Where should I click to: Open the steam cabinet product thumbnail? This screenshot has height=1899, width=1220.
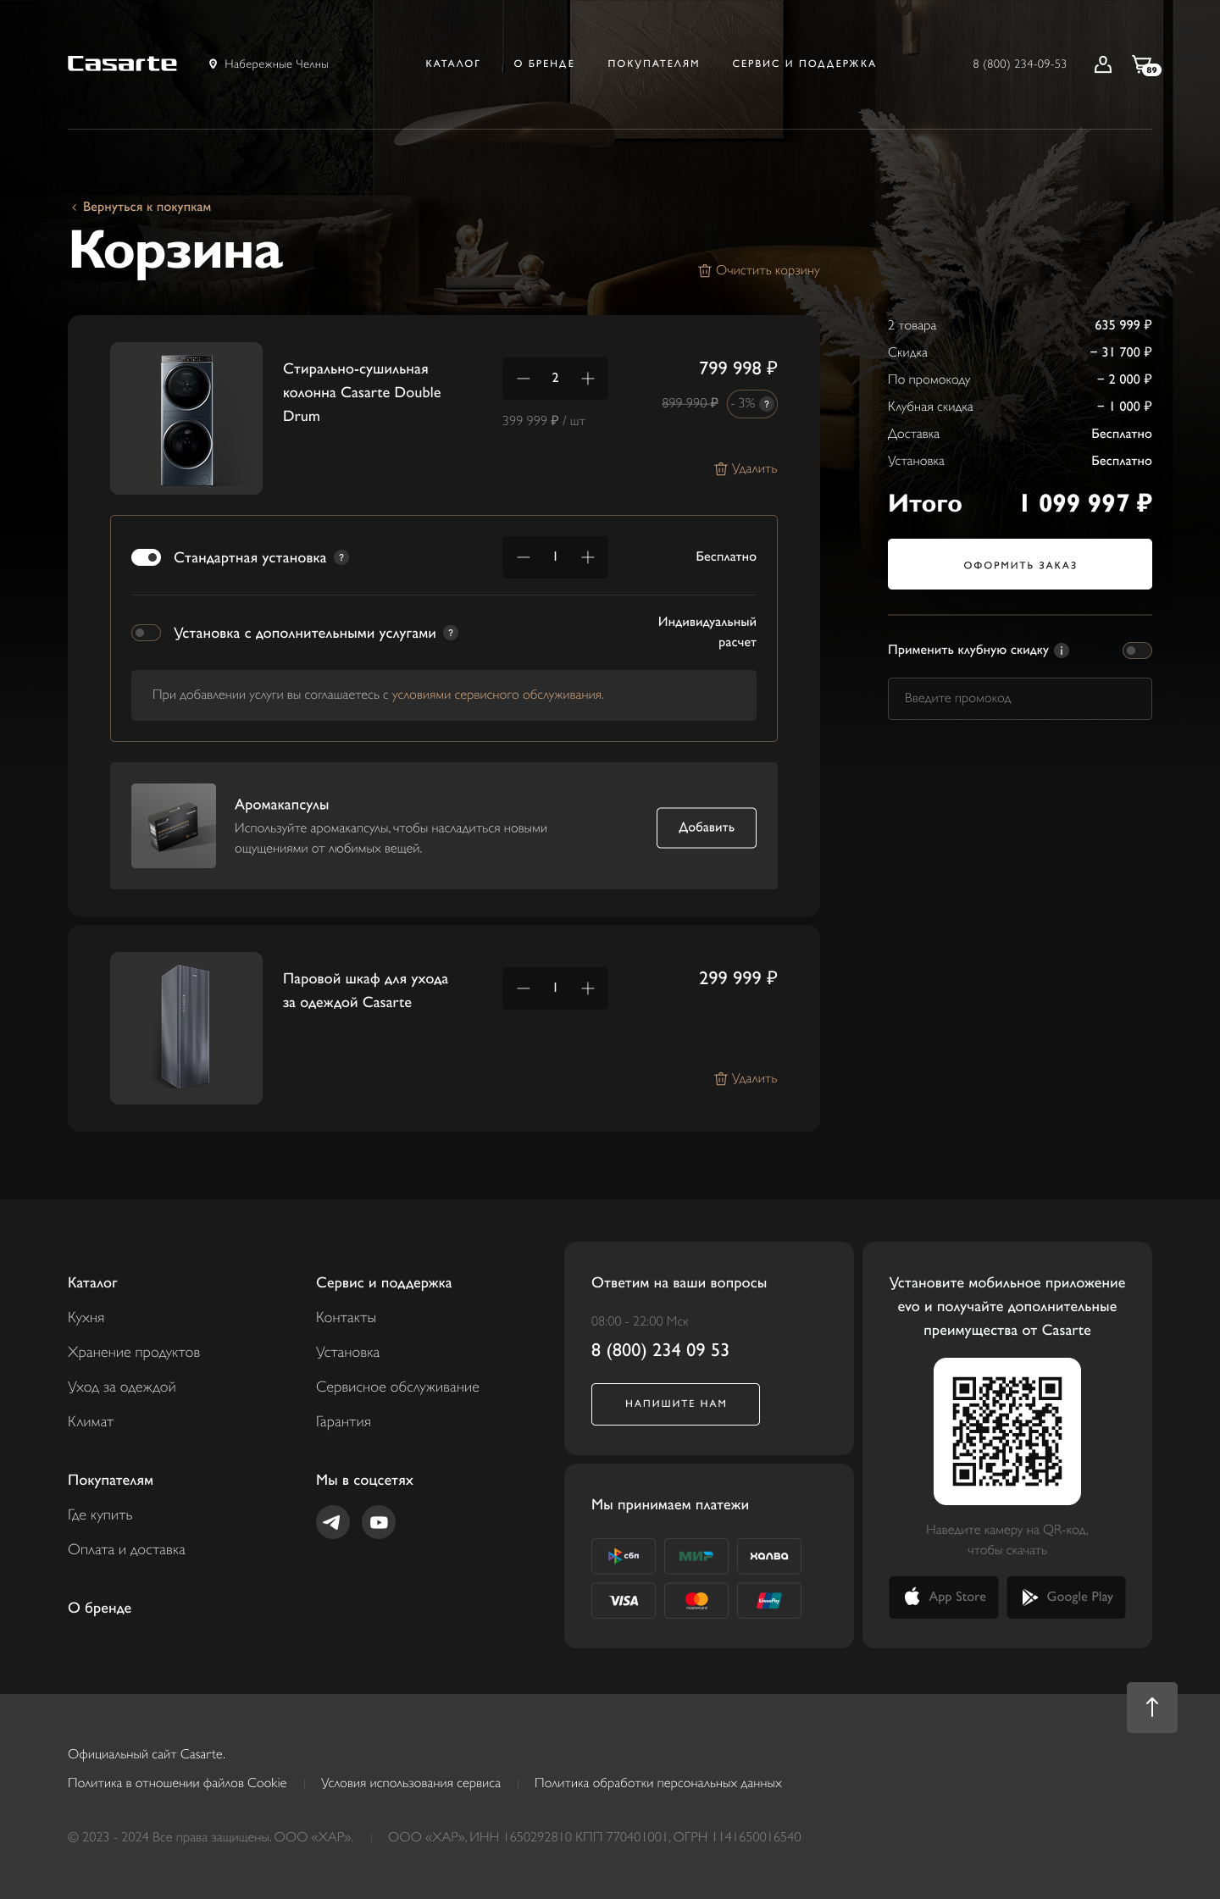(186, 1028)
